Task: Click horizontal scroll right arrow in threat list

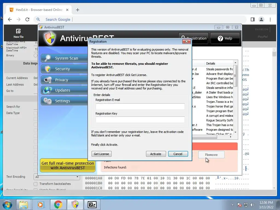Action: point(231,137)
